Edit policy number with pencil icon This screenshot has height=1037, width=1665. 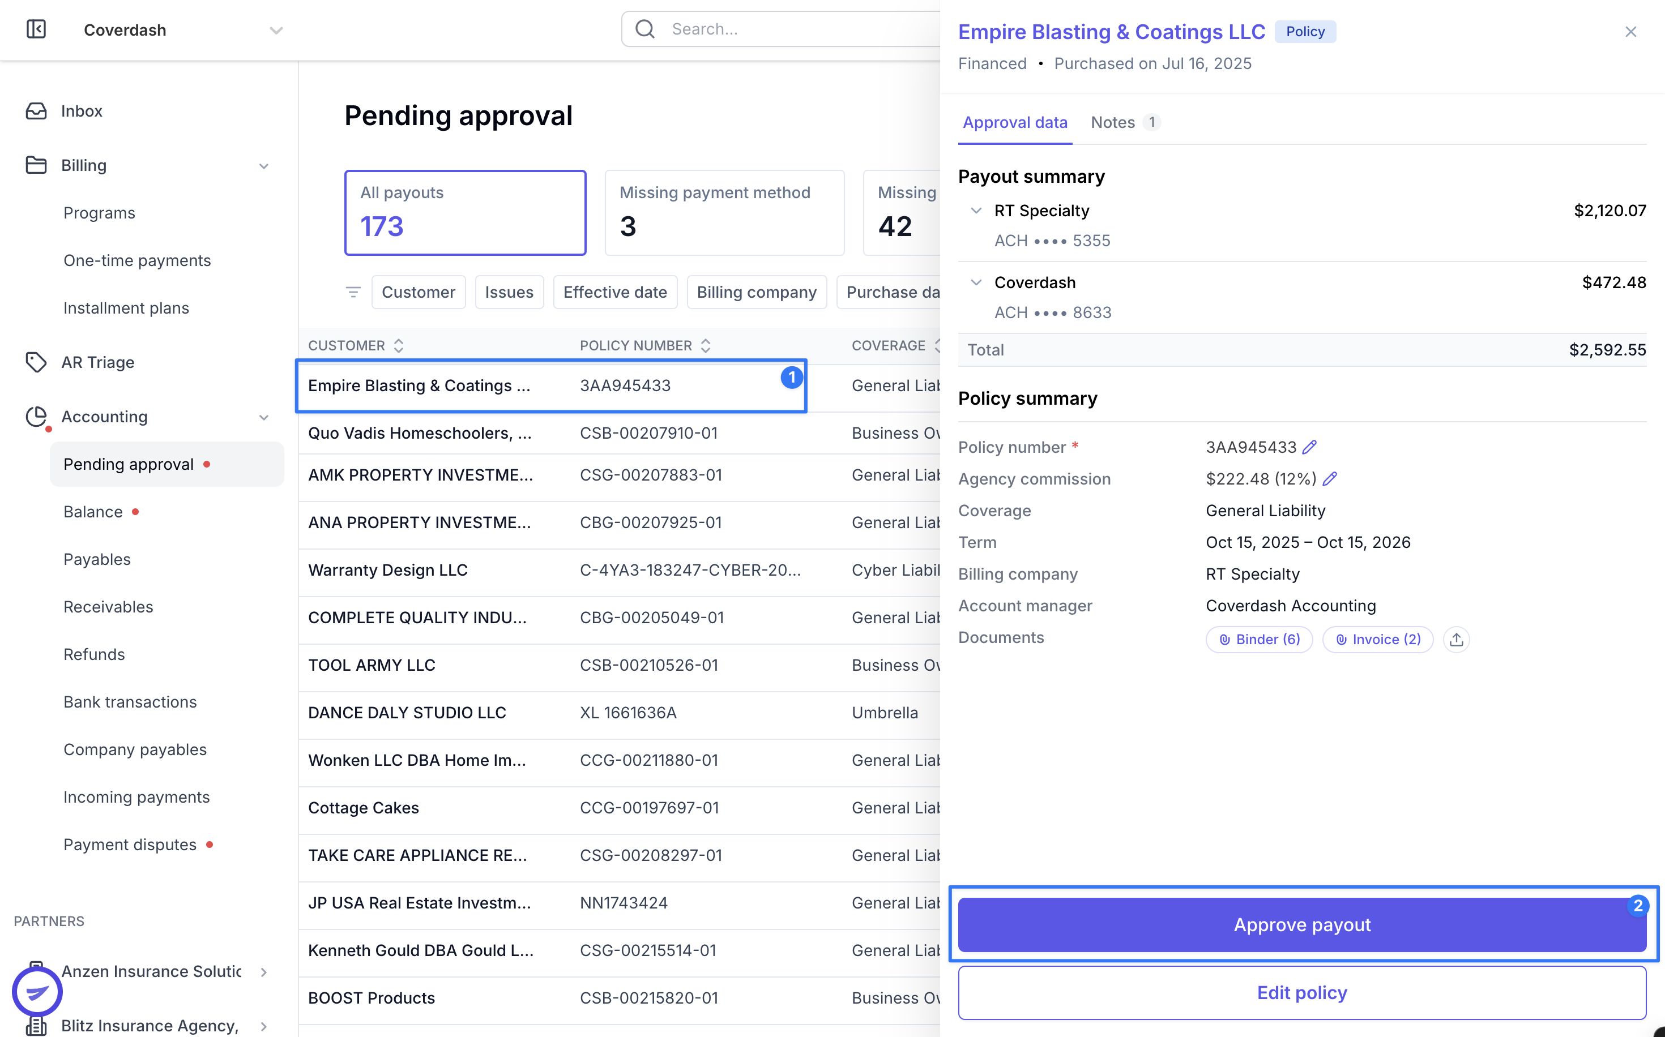click(x=1310, y=447)
